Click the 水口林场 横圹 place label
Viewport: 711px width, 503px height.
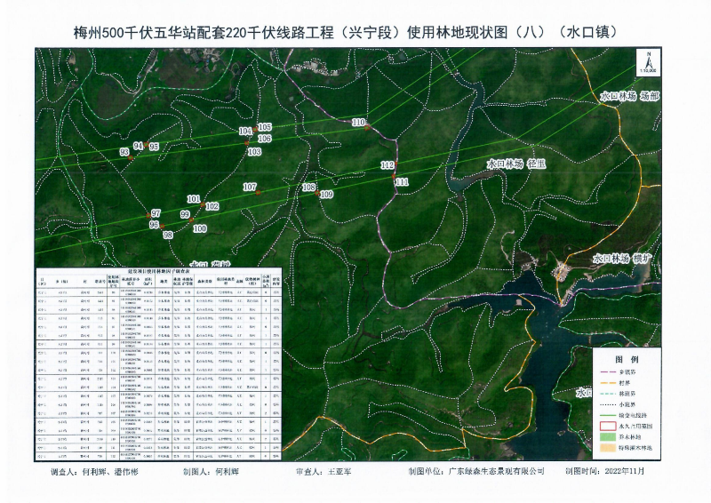click(x=622, y=259)
